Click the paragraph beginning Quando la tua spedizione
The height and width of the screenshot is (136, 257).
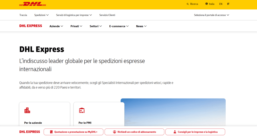(96, 85)
